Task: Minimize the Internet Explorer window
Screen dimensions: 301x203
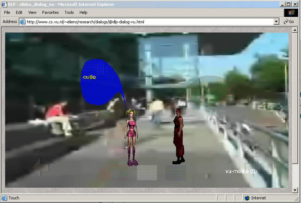Action: tap(282, 4)
